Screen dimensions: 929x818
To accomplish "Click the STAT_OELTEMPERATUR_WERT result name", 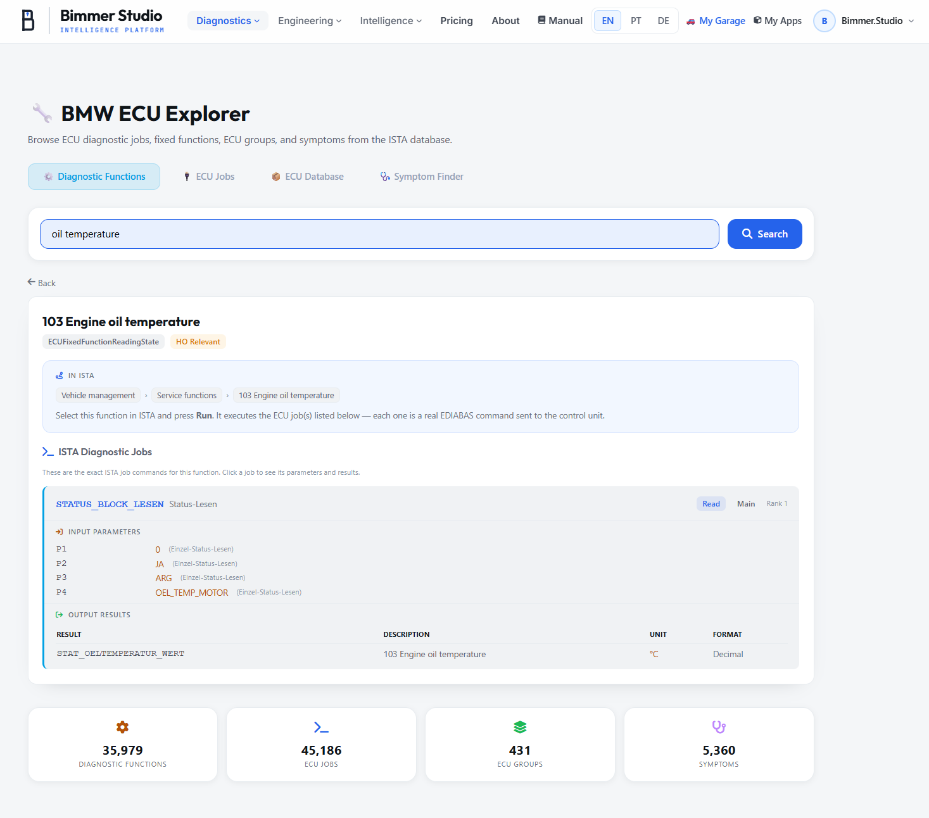I will pyautogui.click(x=120, y=653).
